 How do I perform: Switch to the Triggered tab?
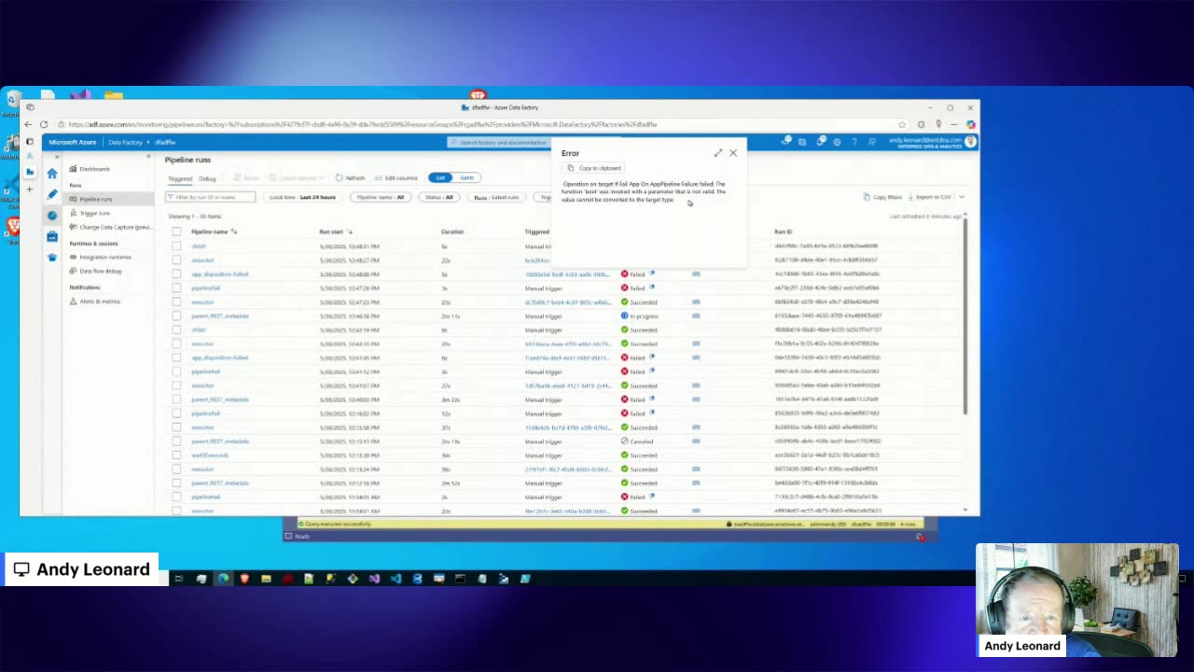tap(180, 178)
